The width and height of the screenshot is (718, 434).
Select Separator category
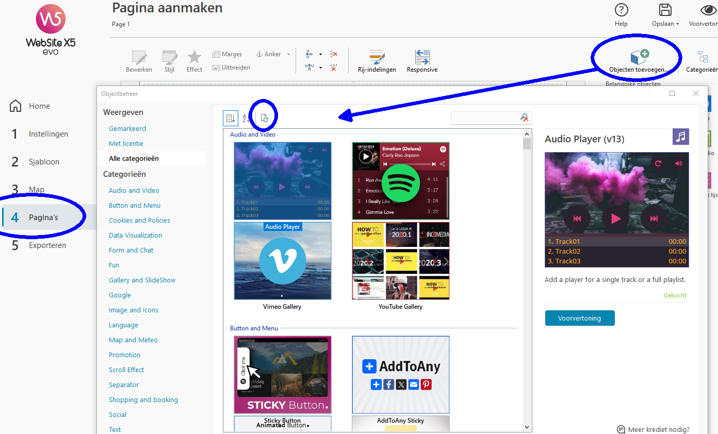[x=124, y=385]
